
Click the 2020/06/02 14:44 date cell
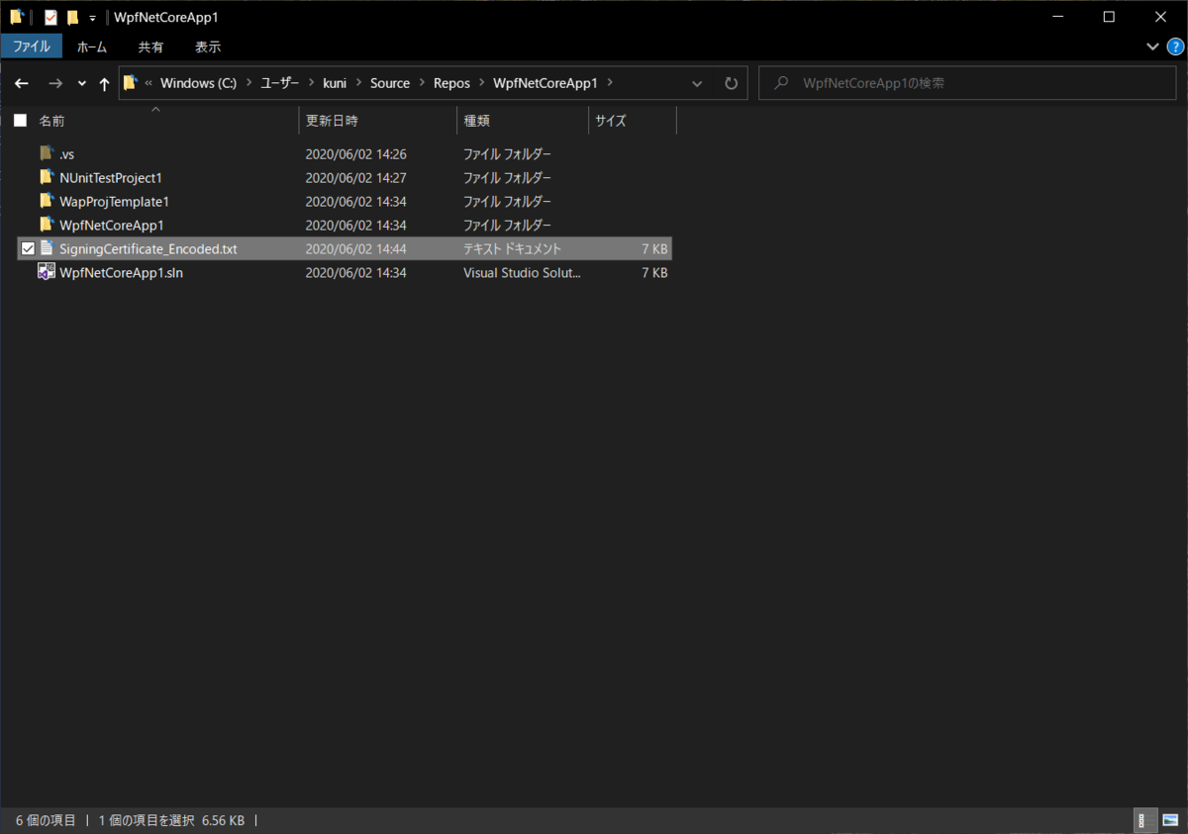[x=356, y=249]
